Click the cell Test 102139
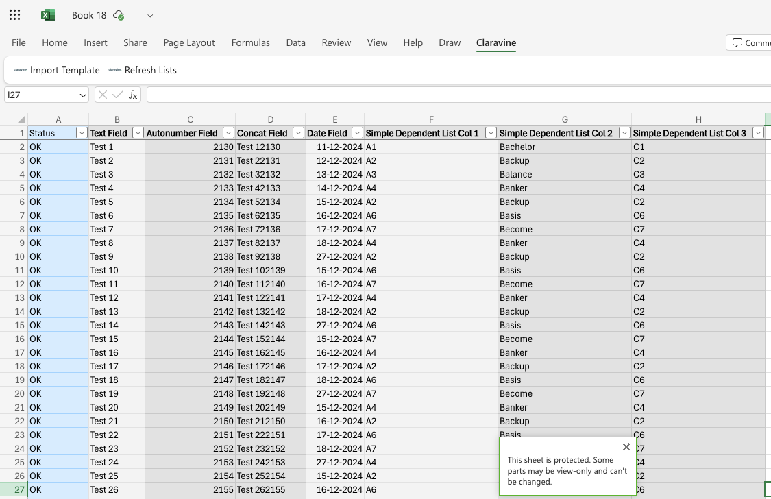771x499 pixels. pyautogui.click(x=270, y=270)
